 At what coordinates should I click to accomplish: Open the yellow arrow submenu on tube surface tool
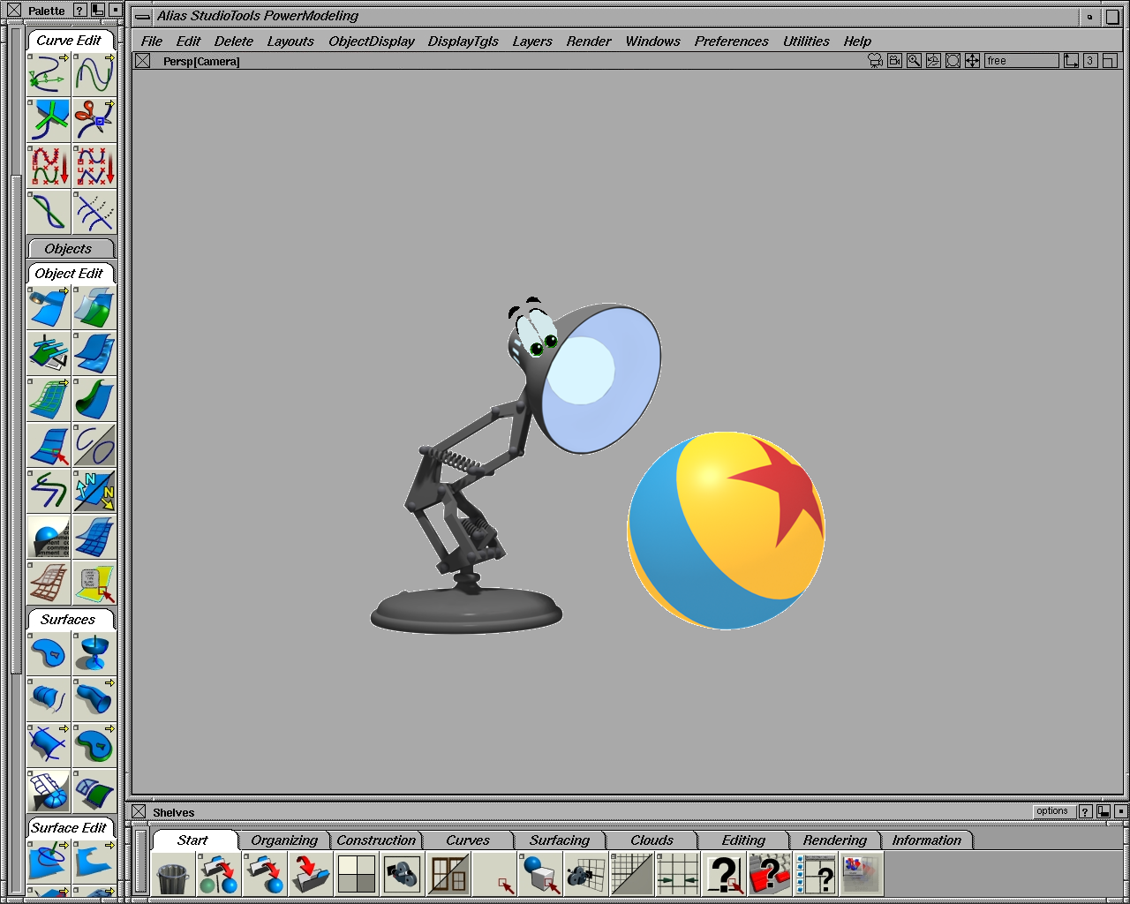109,682
